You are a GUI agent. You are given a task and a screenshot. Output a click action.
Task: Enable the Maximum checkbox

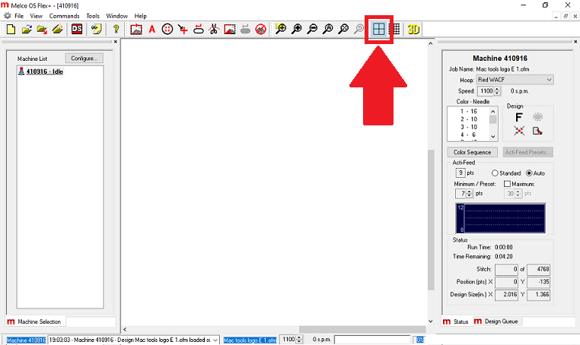(x=507, y=184)
